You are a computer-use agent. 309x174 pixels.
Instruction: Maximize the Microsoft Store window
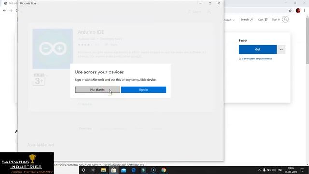click(210, 3)
